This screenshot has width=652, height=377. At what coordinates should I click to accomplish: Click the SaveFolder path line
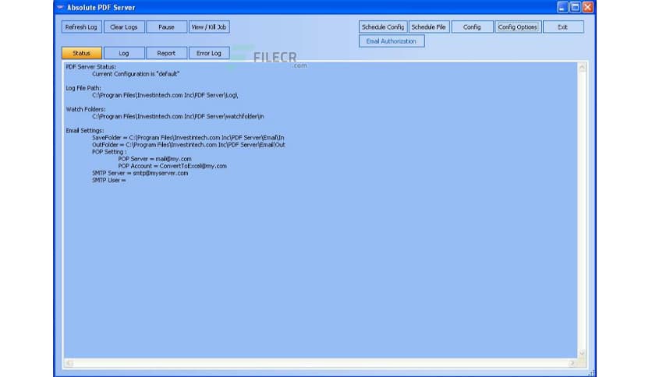pos(189,137)
